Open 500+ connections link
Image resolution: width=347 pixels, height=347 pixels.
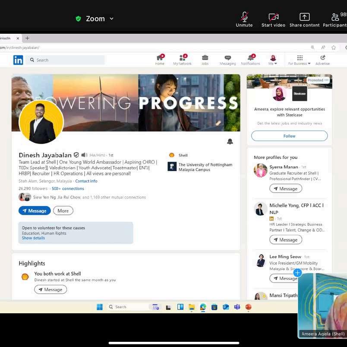[x=68, y=188]
